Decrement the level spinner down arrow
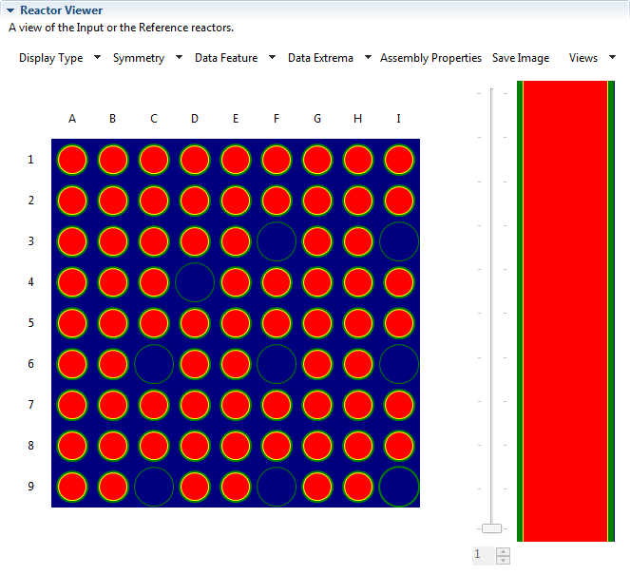Image resolution: width=630 pixels, height=575 pixels. [x=503, y=561]
